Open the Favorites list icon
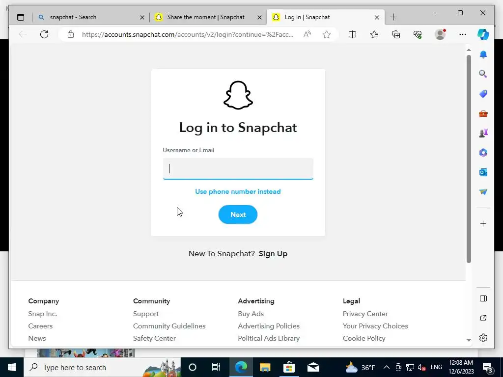503x377 pixels. pyautogui.click(x=374, y=34)
